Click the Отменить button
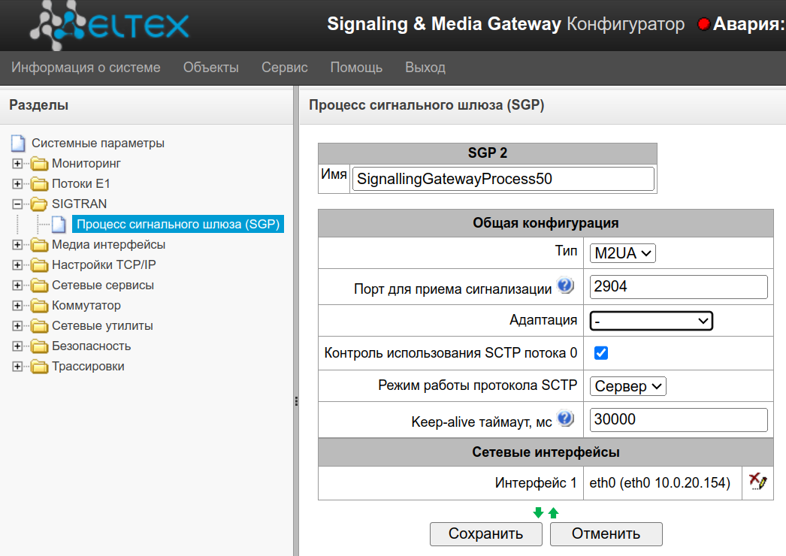Screen dimensions: 786x556 pyautogui.click(x=606, y=534)
